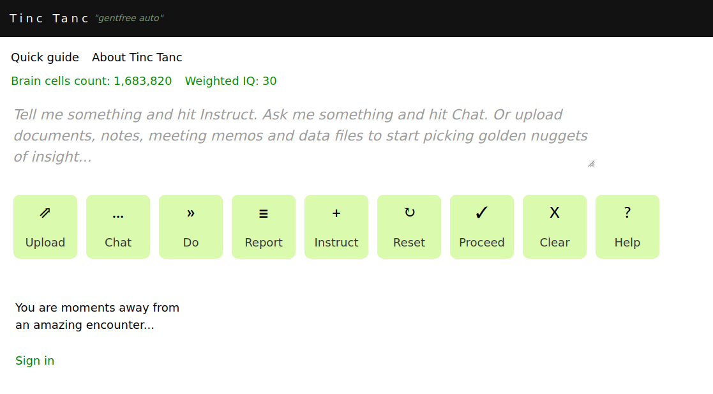Open About Tinc Tanc page
The image size is (713, 394).
(137, 57)
